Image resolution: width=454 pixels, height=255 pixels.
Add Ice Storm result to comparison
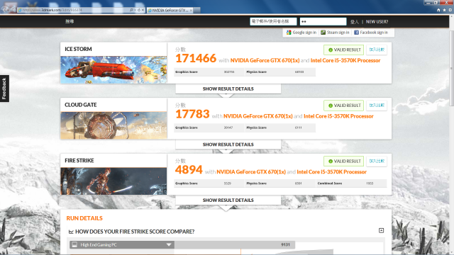377,50
